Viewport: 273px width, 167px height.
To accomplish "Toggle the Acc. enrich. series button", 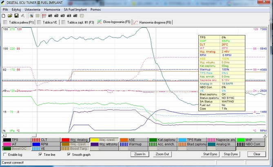I will click(x=163, y=144).
